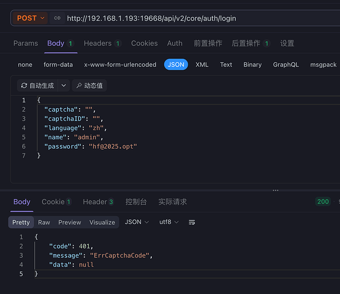Select the x-www-form-urlencoded body type
This screenshot has height=294, width=340.
[x=120, y=65]
